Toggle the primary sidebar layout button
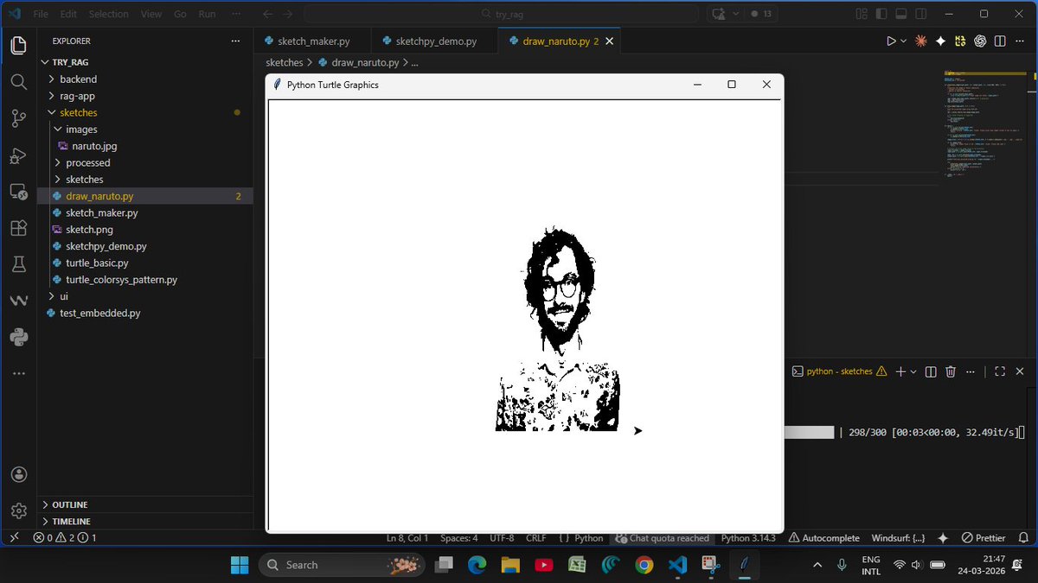 pyautogui.click(x=881, y=14)
